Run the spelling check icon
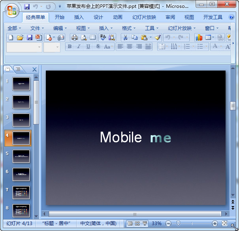 pos(103,37)
